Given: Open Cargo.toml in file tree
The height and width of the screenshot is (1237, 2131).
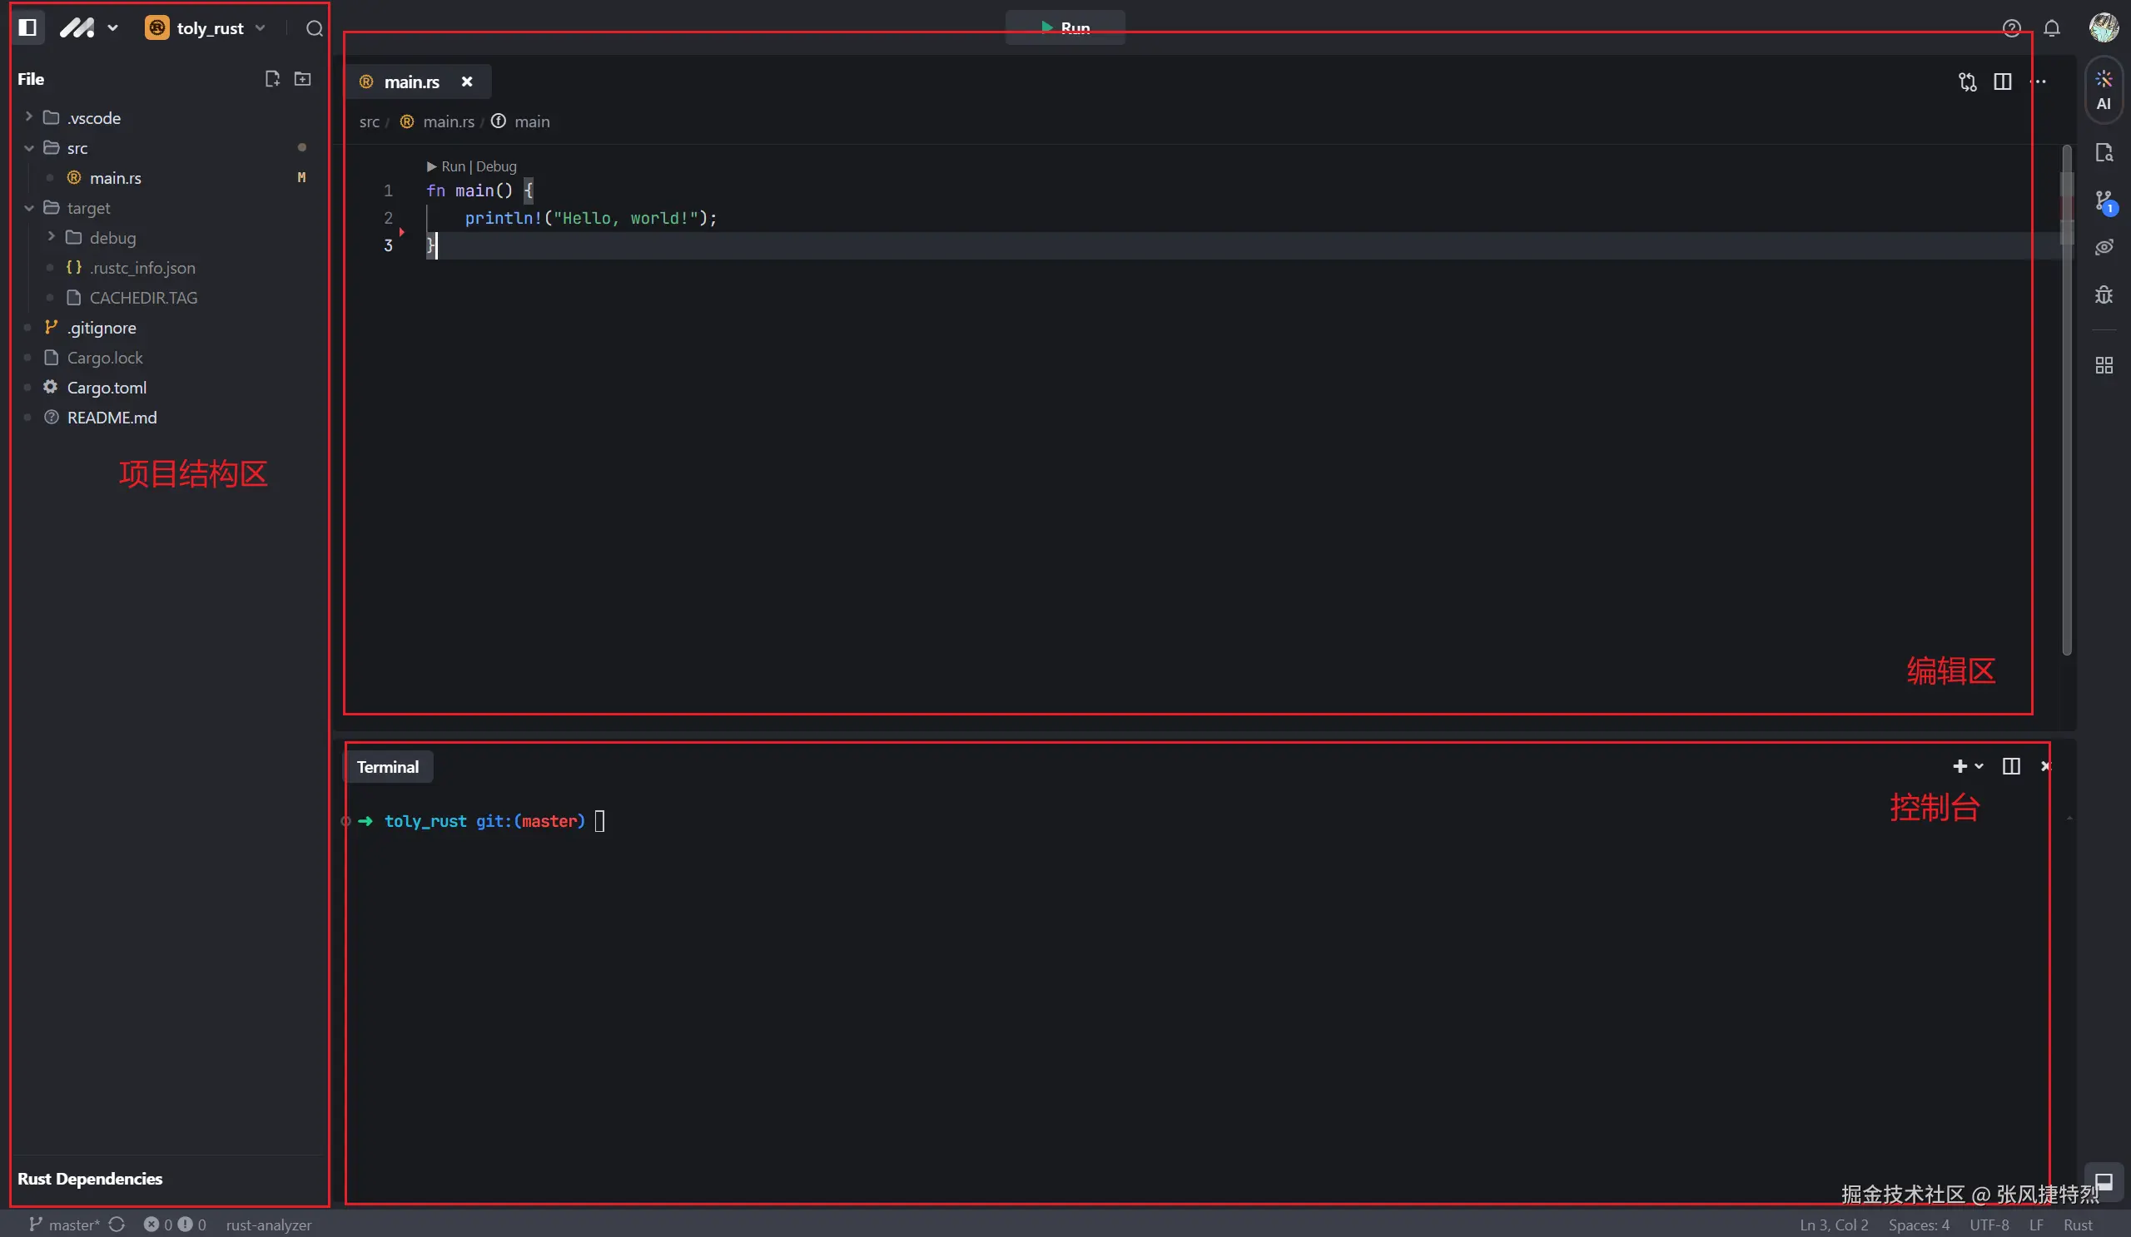Looking at the screenshot, I should click(x=107, y=388).
